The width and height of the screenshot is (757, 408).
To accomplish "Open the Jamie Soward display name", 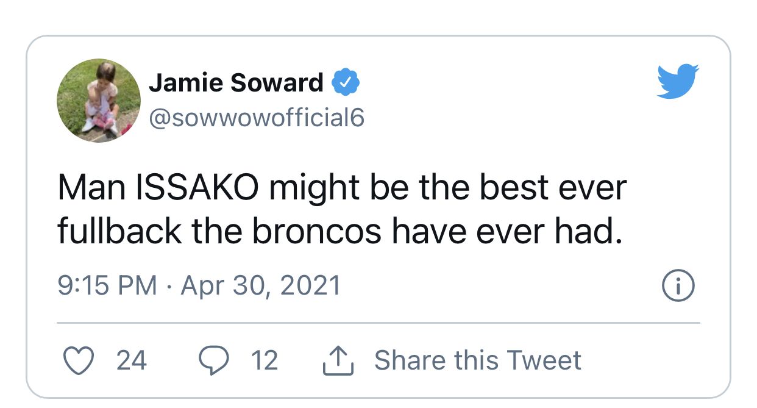I will pyautogui.click(x=236, y=83).
